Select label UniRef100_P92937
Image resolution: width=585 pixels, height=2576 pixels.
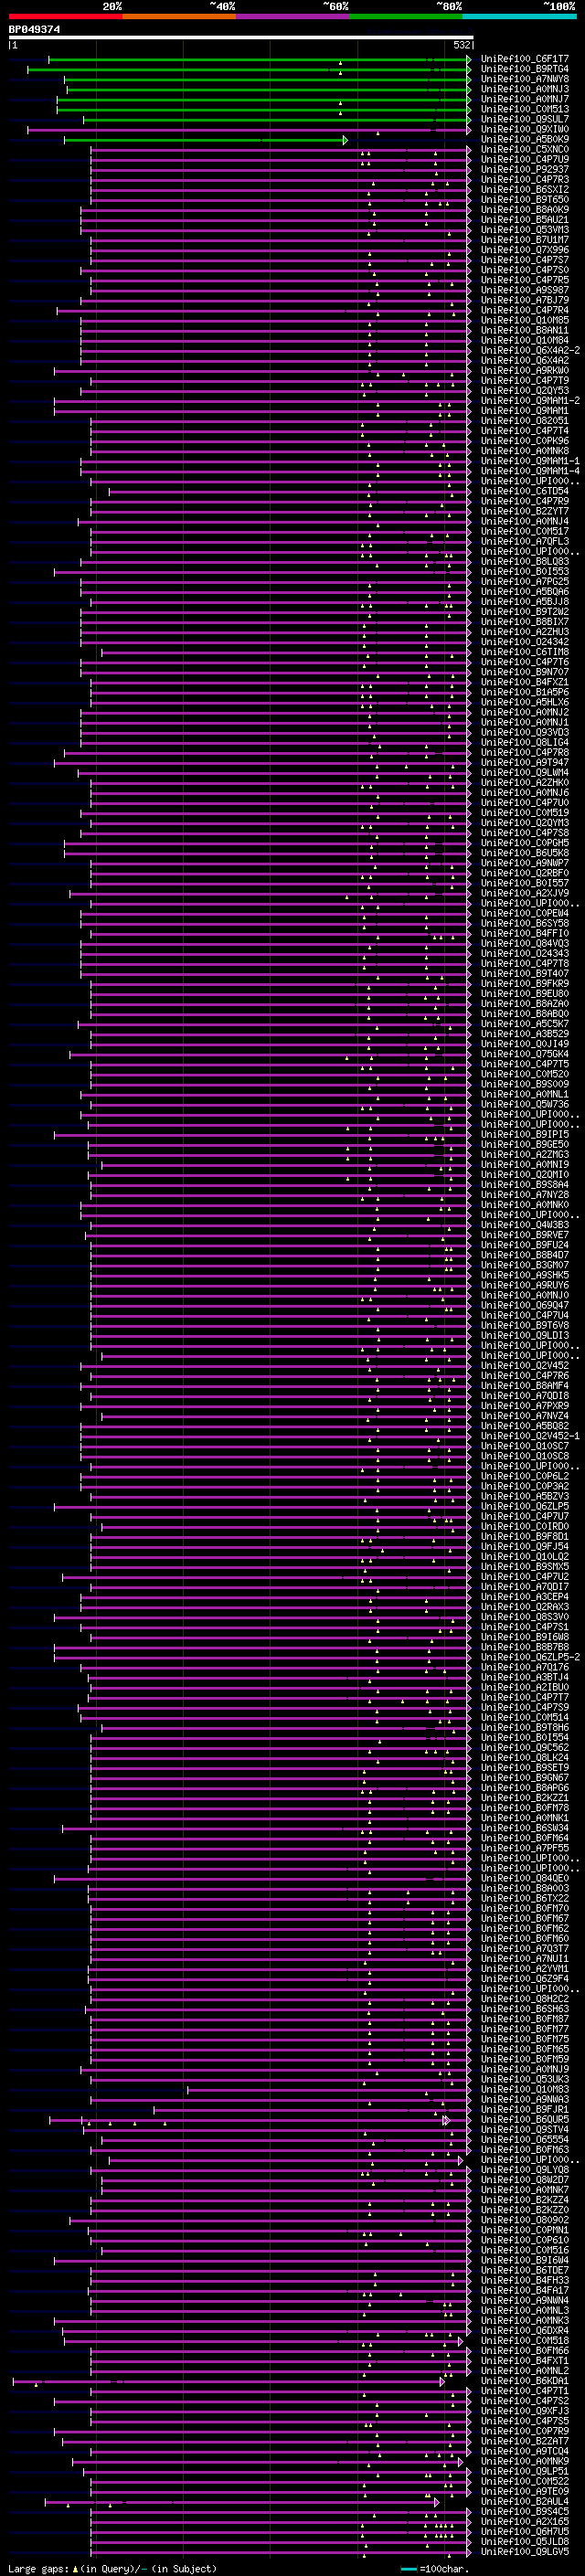[525, 169]
